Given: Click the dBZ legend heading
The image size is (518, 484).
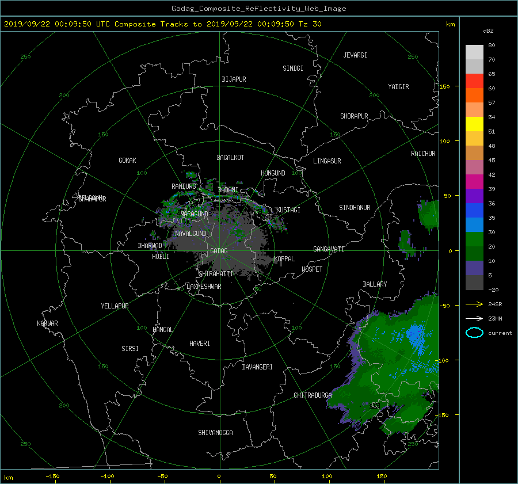Looking at the screenshot, I should pyautogui.click(x=488, y=31).
